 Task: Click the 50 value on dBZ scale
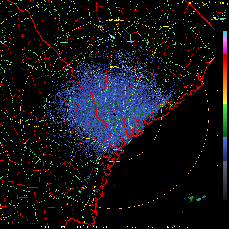(219, 76)
